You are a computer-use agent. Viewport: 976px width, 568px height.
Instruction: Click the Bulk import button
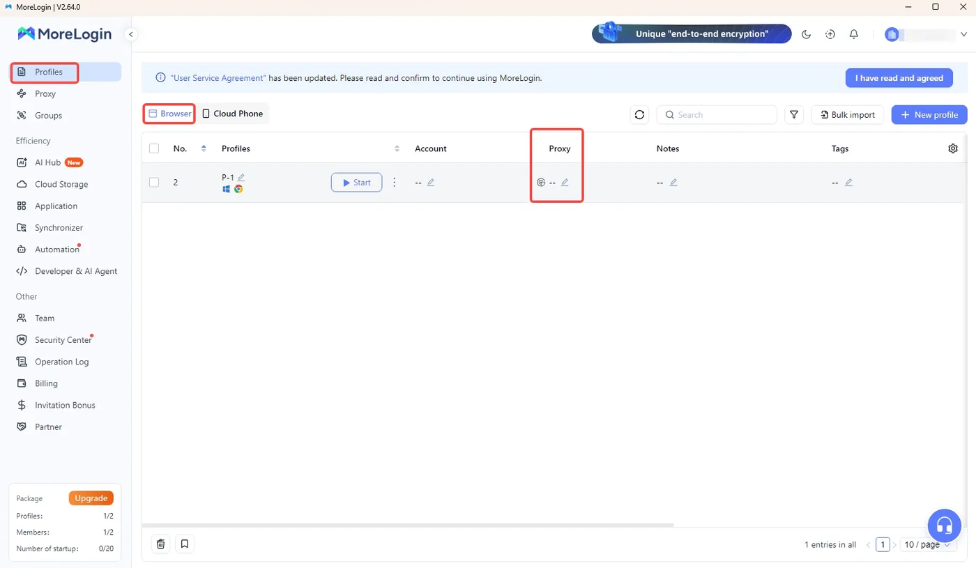848,115
